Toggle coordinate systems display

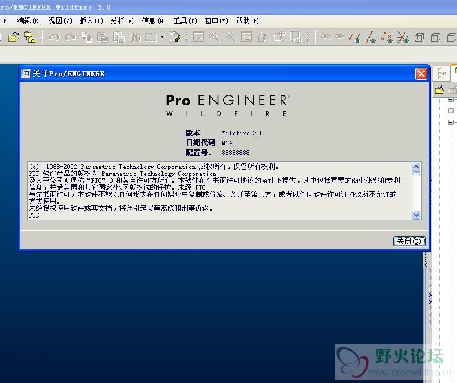pos(403,37)
